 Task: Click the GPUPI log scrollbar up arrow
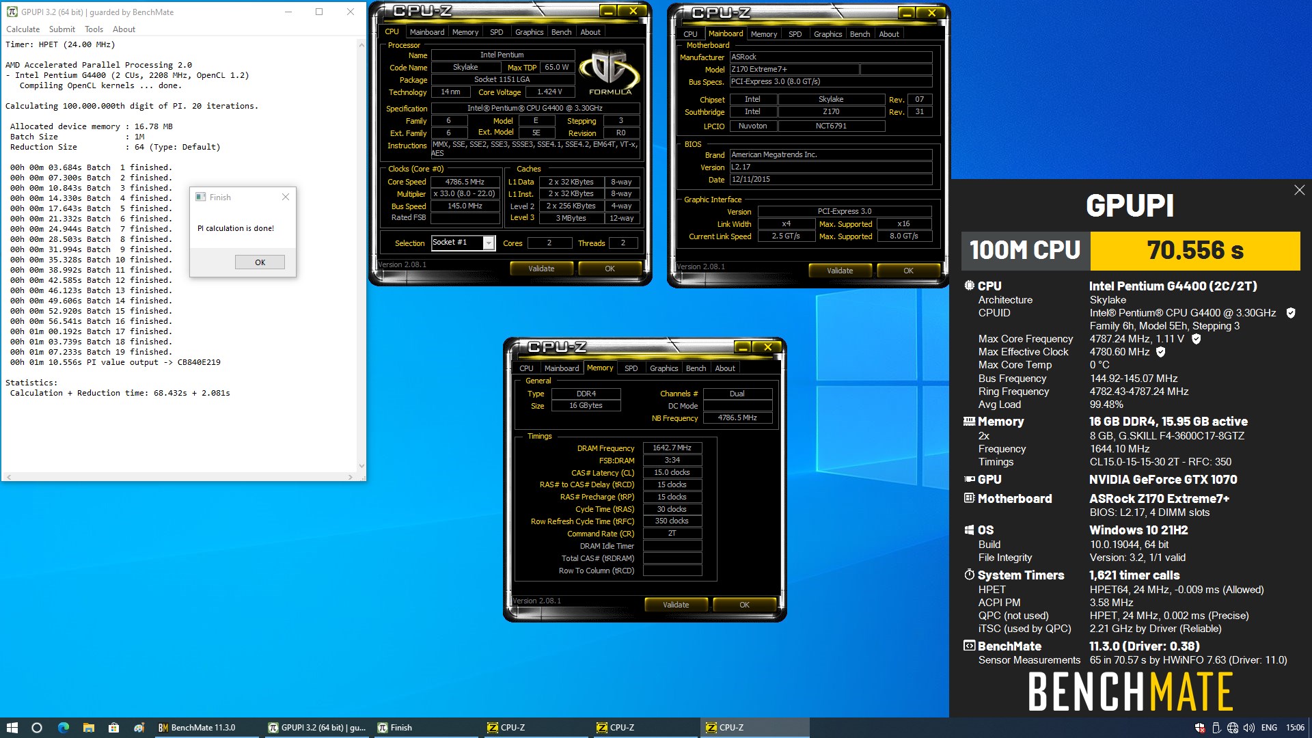pyautogui.click(x=361, y=44)
